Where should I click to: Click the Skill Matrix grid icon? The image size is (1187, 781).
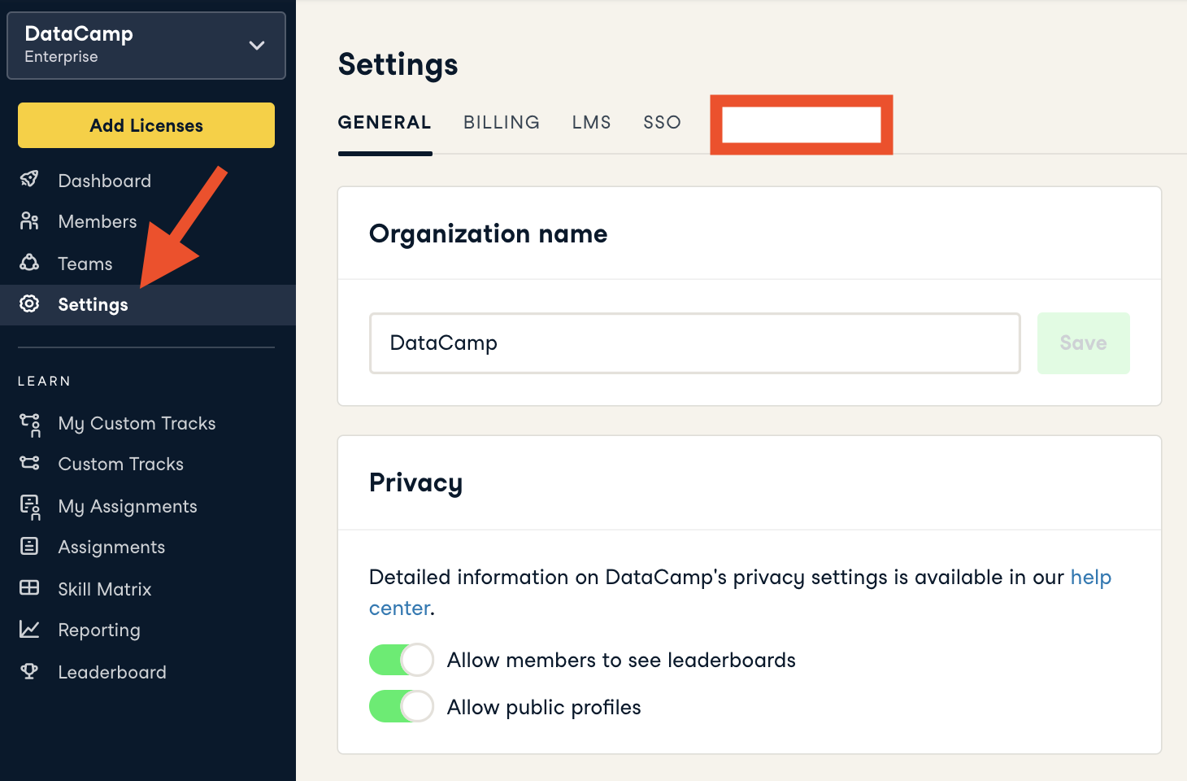tap(29, 588)
